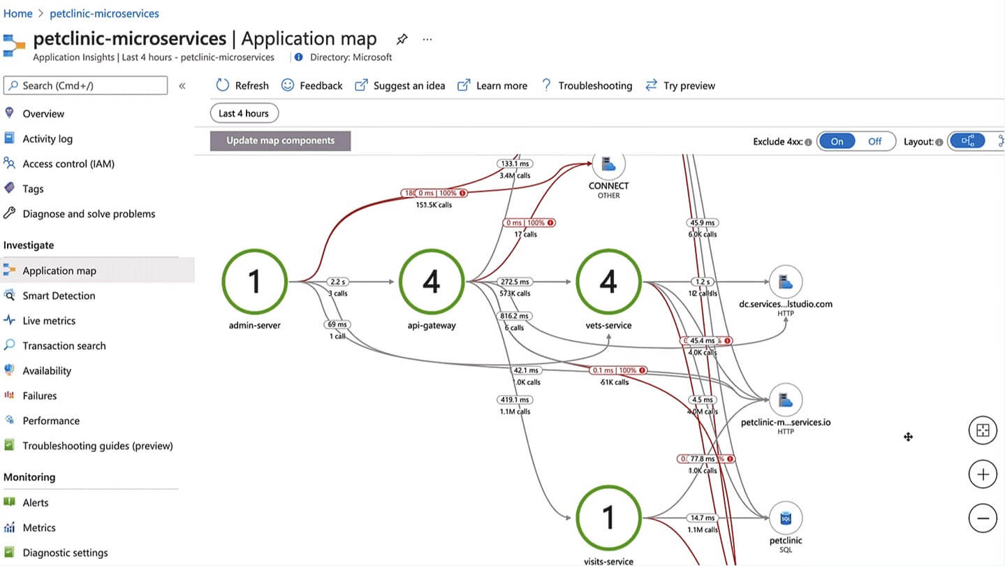Go to Failures in the sidebar

39,396
